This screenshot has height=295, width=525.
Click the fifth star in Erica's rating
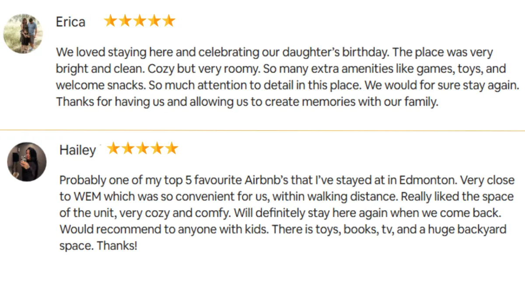click(x=168, y=21)
